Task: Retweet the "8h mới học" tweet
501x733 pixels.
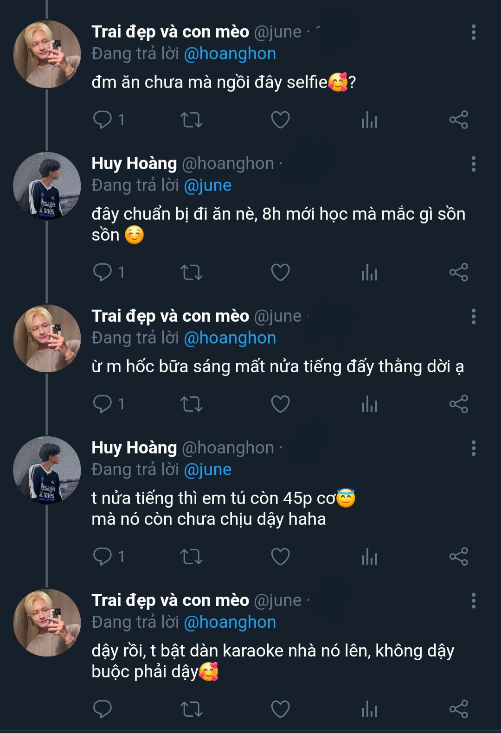Action: tap(191, 272)
